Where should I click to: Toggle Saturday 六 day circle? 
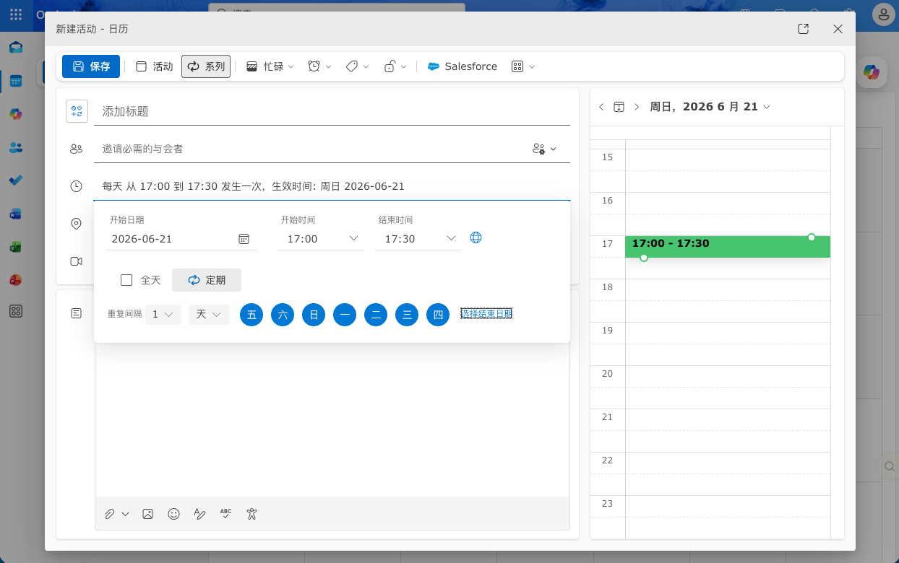(x=283, y=315)
